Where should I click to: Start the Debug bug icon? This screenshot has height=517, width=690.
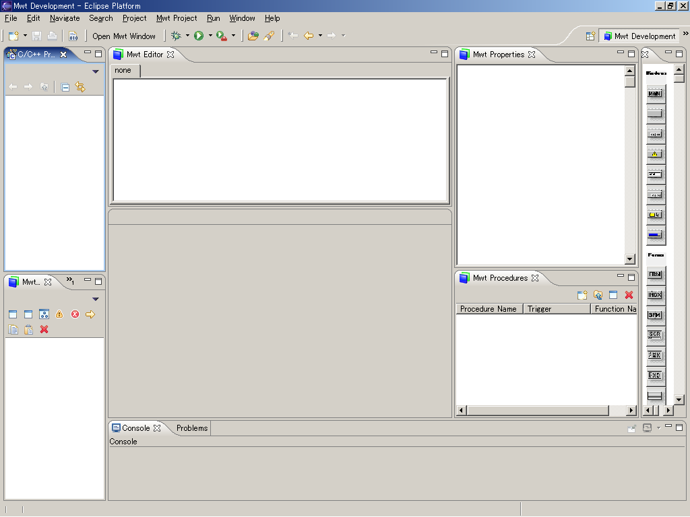(176, 36)
